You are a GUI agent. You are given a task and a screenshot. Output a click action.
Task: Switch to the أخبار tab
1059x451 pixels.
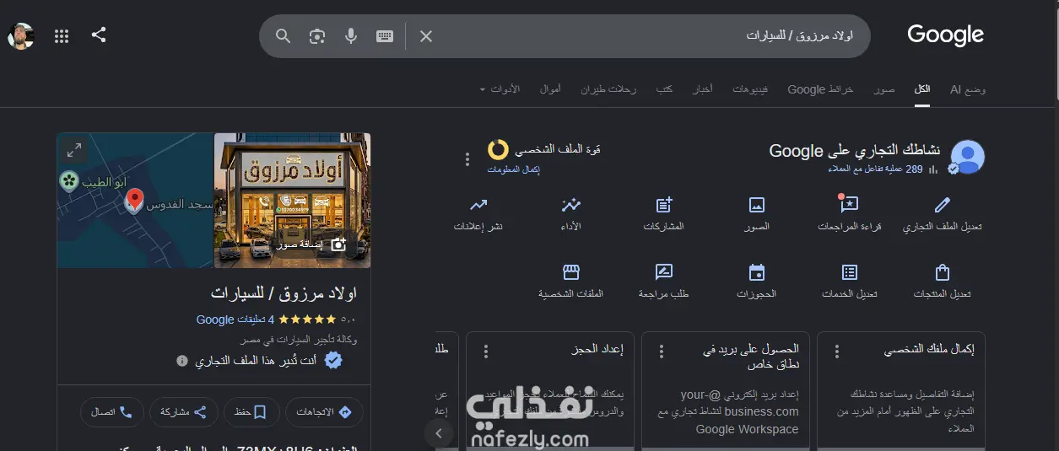click(x=702, y=89)
